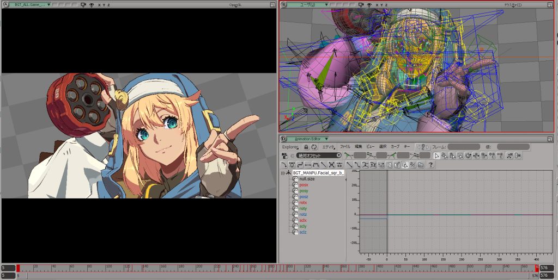This screenshot has width=558, height=280.
Task: Click viewport B letter icon
Action: click(x=283, y=4)
